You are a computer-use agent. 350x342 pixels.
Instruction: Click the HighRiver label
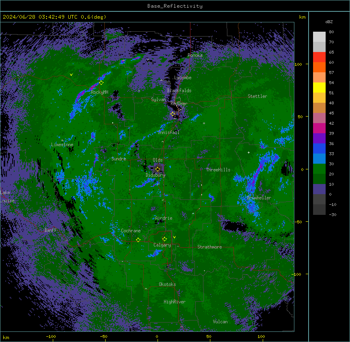175,302
